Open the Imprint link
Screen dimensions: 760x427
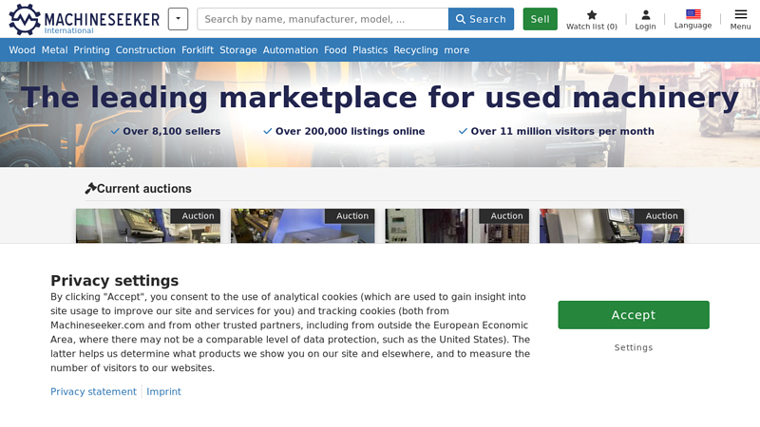click(x=163, y=391)
